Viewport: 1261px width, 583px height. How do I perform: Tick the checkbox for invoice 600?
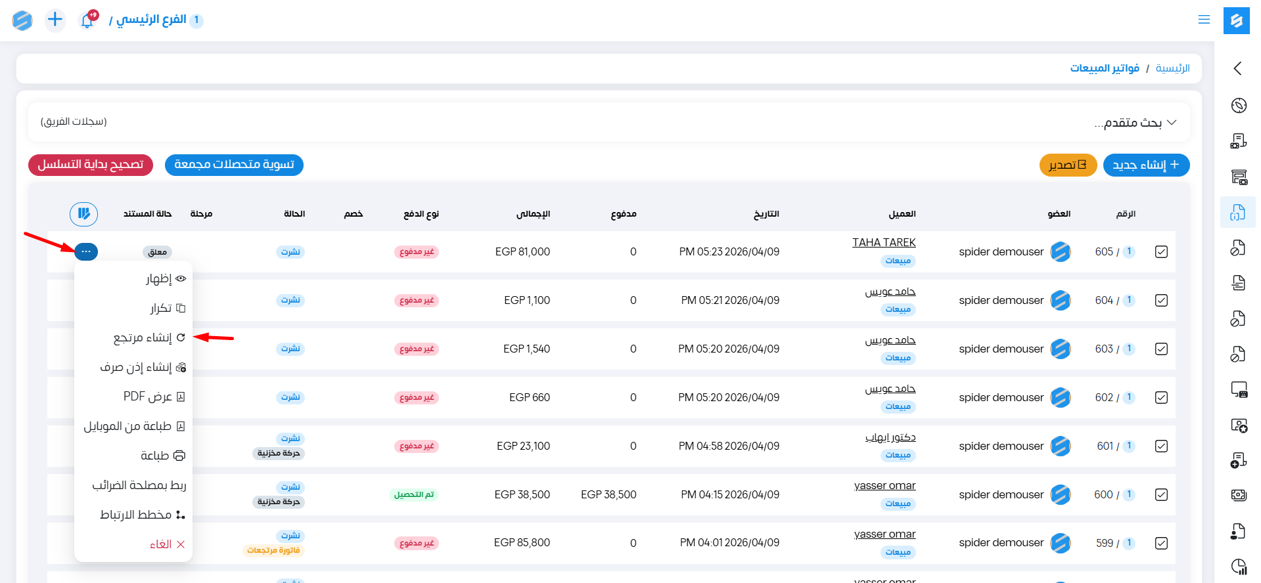(1161, 494)
